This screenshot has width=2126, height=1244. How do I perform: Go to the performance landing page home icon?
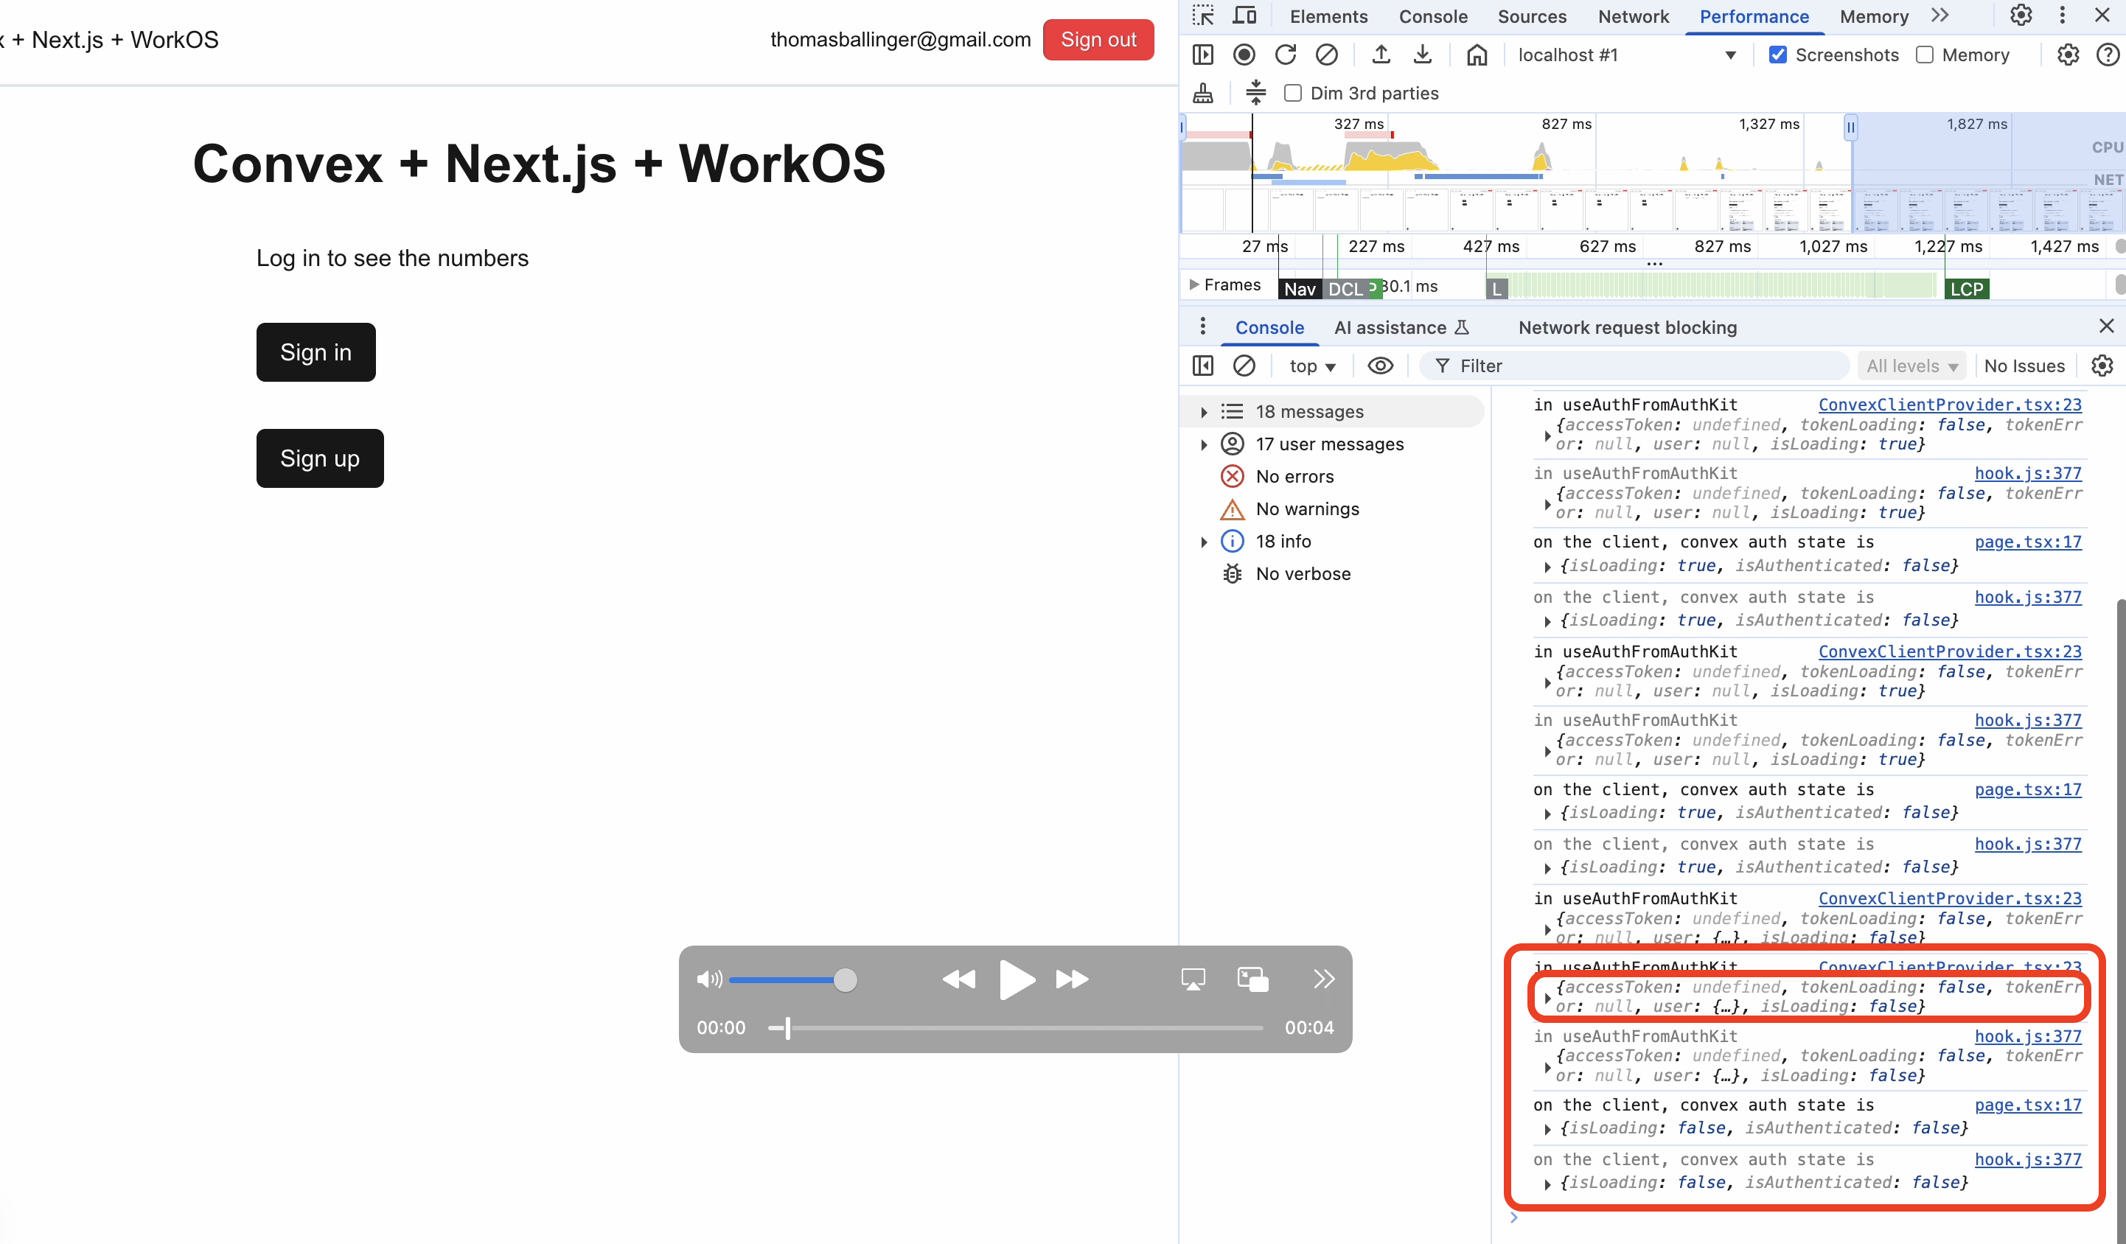[1477, 55]
